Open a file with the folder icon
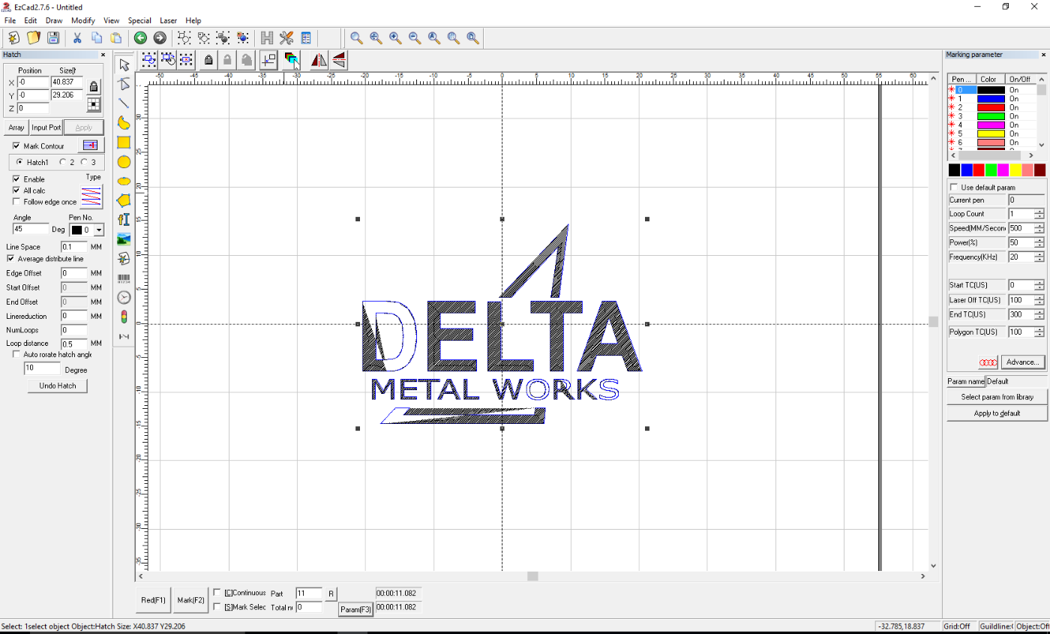This screenshot has width=1050, height=634. pos(33,38)
